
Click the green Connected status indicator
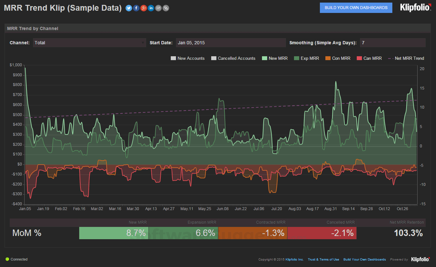[7, 259]
